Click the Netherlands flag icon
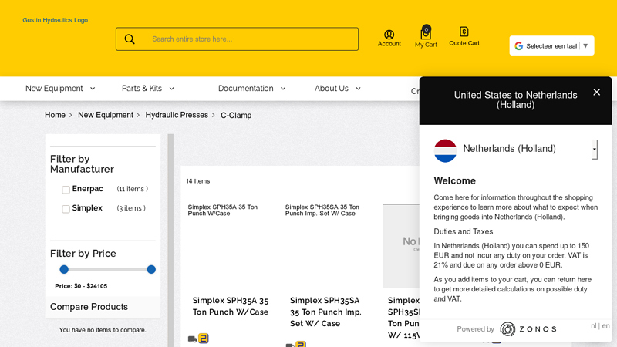 (x=445, y=150)
